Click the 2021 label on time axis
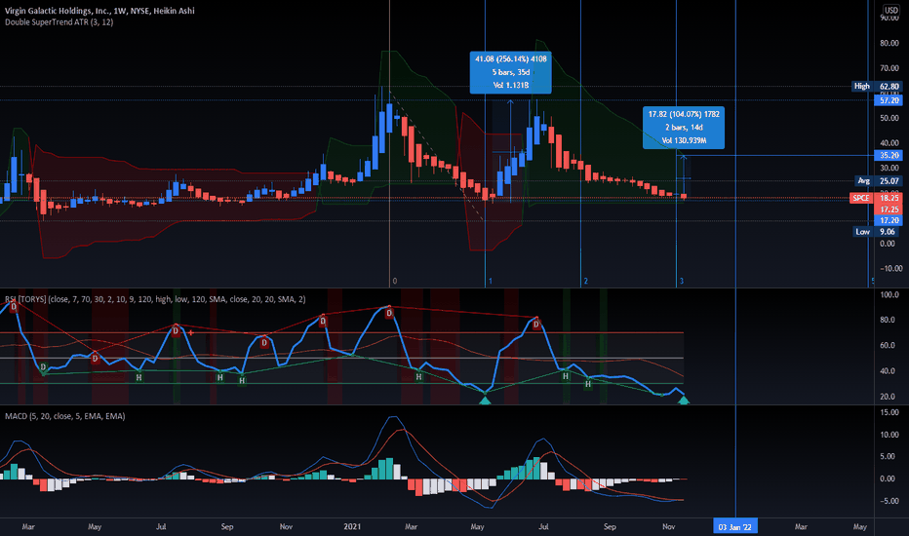909x536 pixels. coord(352,526)
